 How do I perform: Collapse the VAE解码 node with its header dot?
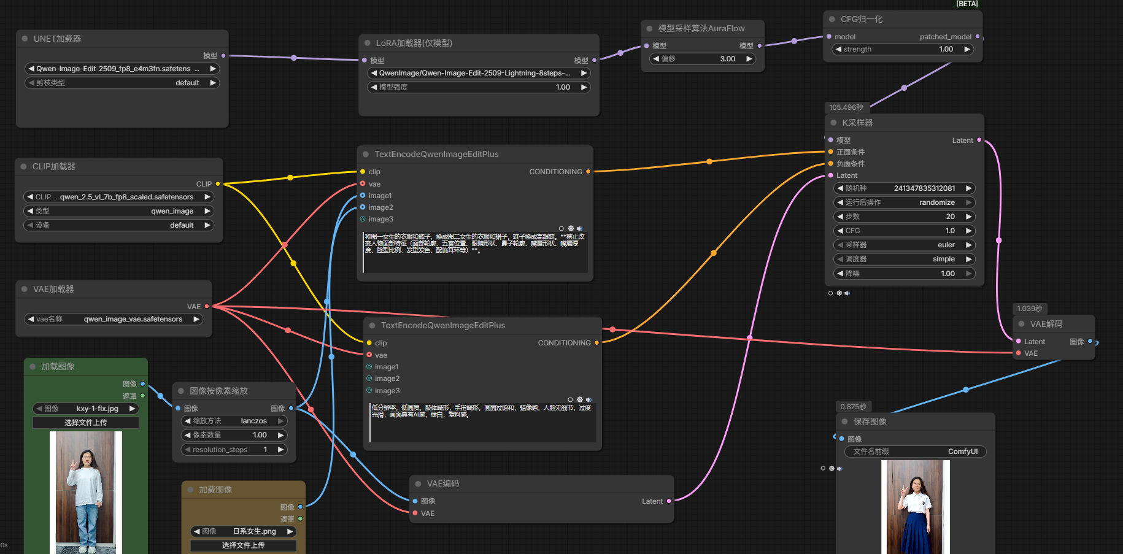1022,324
